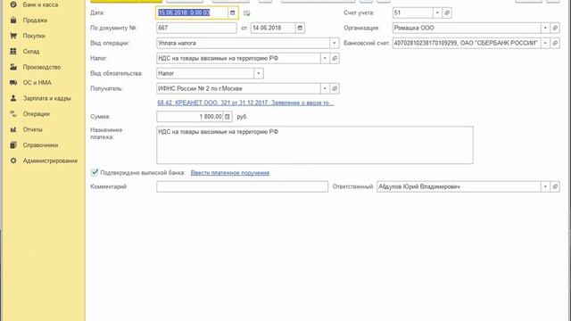Click the Операции sidebar label
Image resolution: width=571 pixels, height=321 pixels.
point(36,114)
